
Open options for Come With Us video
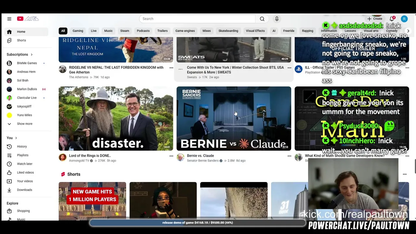(x=289, y=68)
